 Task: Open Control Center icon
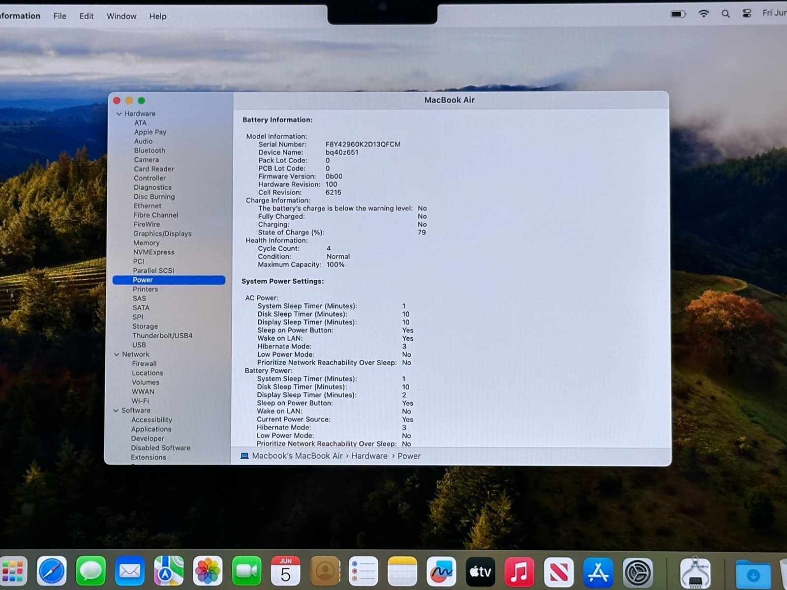pyautogui.click(x=747, y=14)
